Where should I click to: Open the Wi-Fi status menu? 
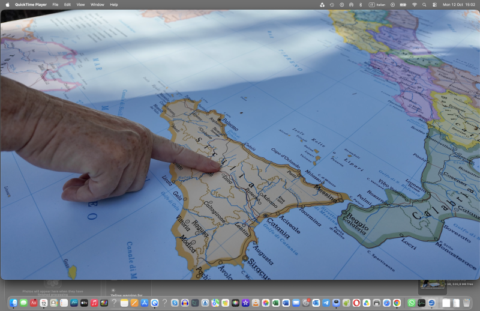pos(415,5)
